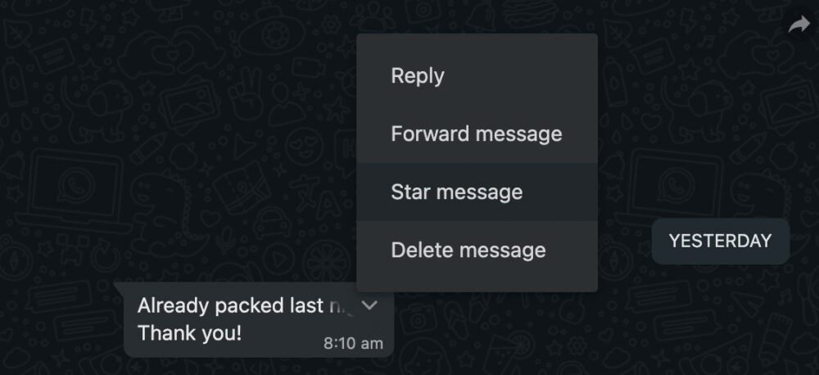Click the 8:10 am timestamp

[x=353, y=343]
